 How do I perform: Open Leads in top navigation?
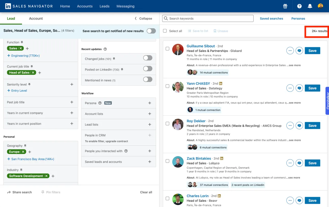pos(104,6)
